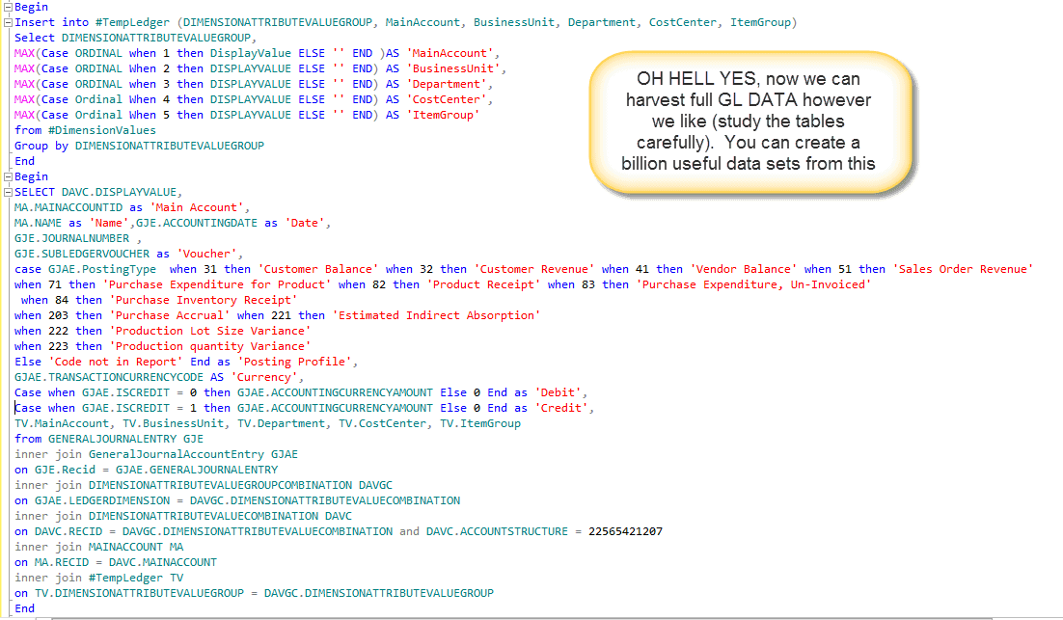Click the 'Department' alias string

tap(447, 84)
